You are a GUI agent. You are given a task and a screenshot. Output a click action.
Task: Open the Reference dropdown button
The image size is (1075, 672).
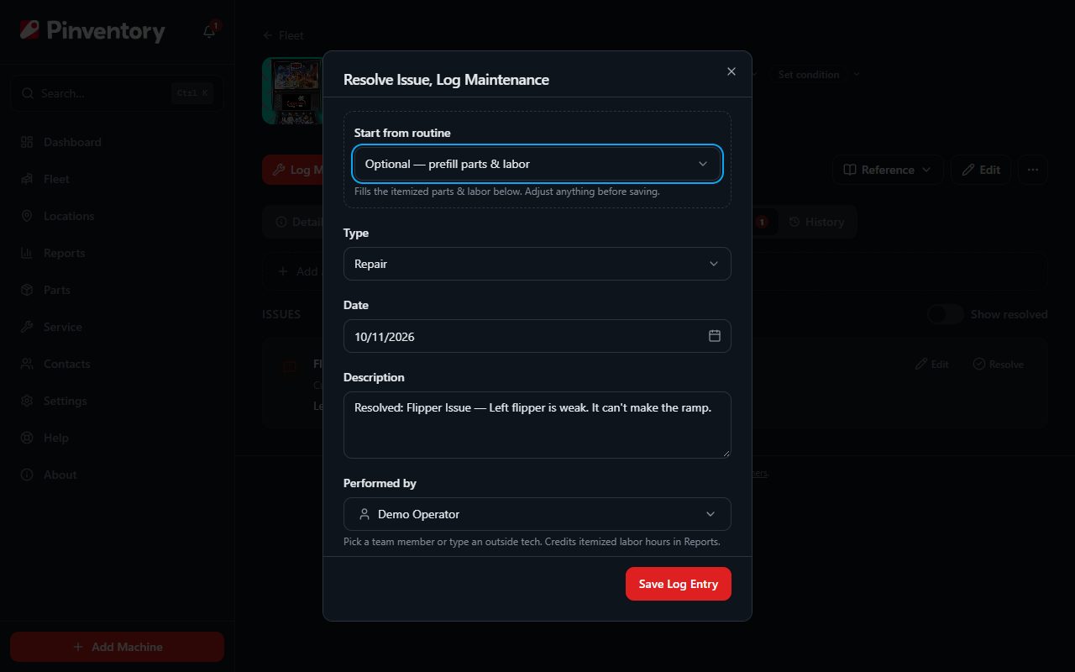click(888, 170)
